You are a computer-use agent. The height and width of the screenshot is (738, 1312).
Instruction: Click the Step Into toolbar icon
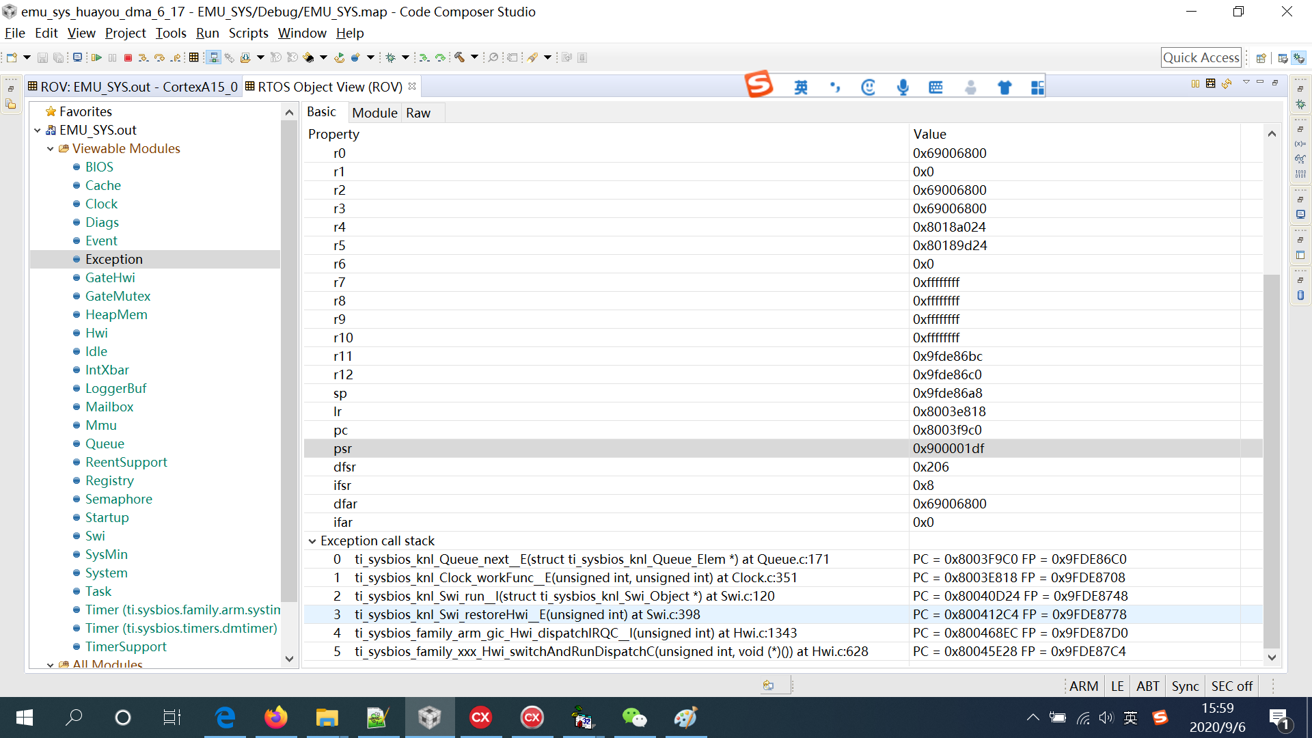[x=143, y=58]
